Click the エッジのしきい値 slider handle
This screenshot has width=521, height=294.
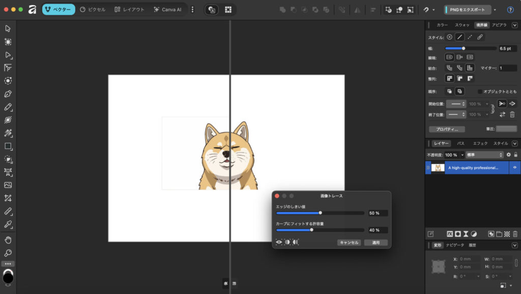[320, 213]
